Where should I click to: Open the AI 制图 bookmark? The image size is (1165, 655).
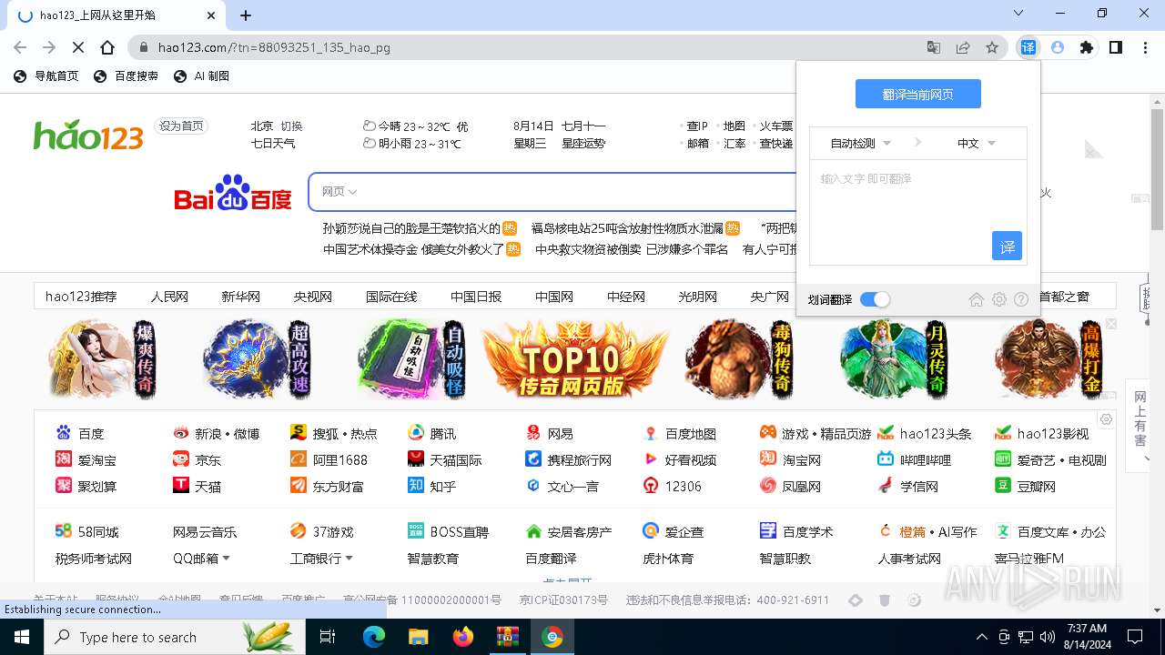[201, 76]
